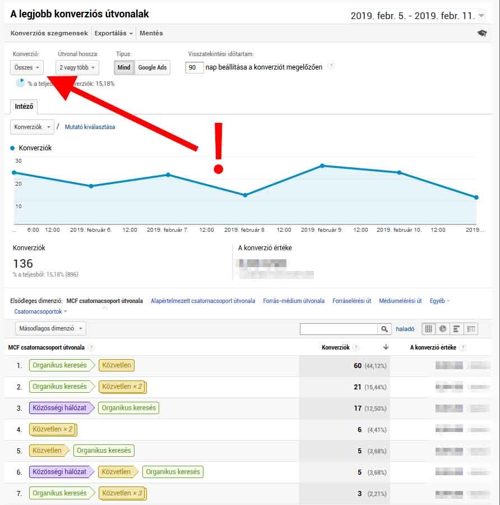
Task: Open the Összes conversion dropdown
Action: (26, 68)
